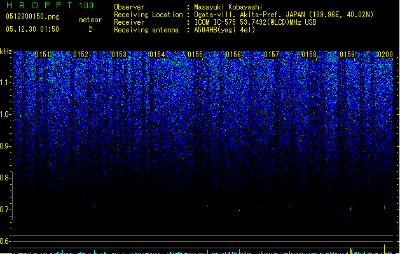Click the kHz axis unit label
400x254 pixels.
click(6, 51)
